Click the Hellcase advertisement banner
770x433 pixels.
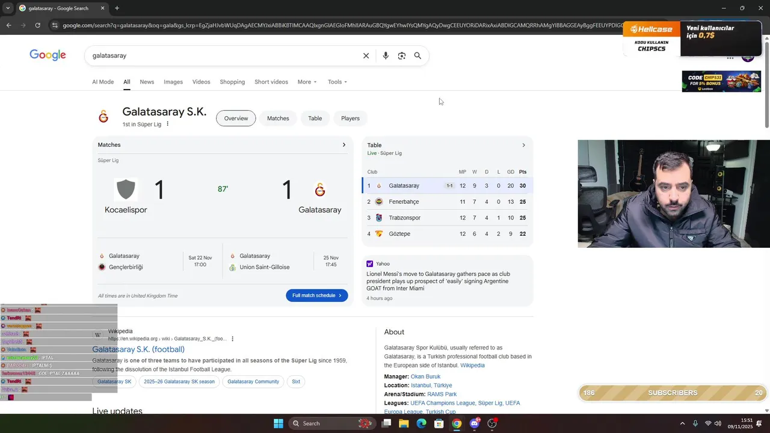[692, 39]
